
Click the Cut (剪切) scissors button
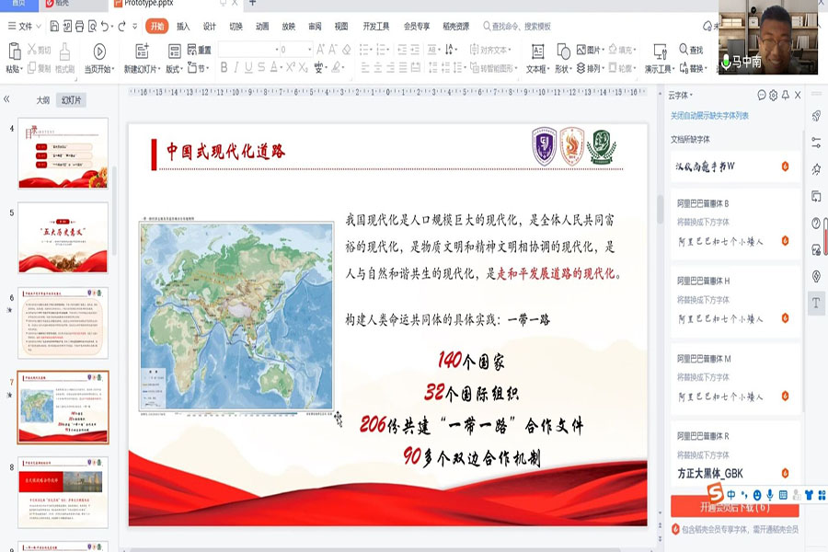coord(39,50)
